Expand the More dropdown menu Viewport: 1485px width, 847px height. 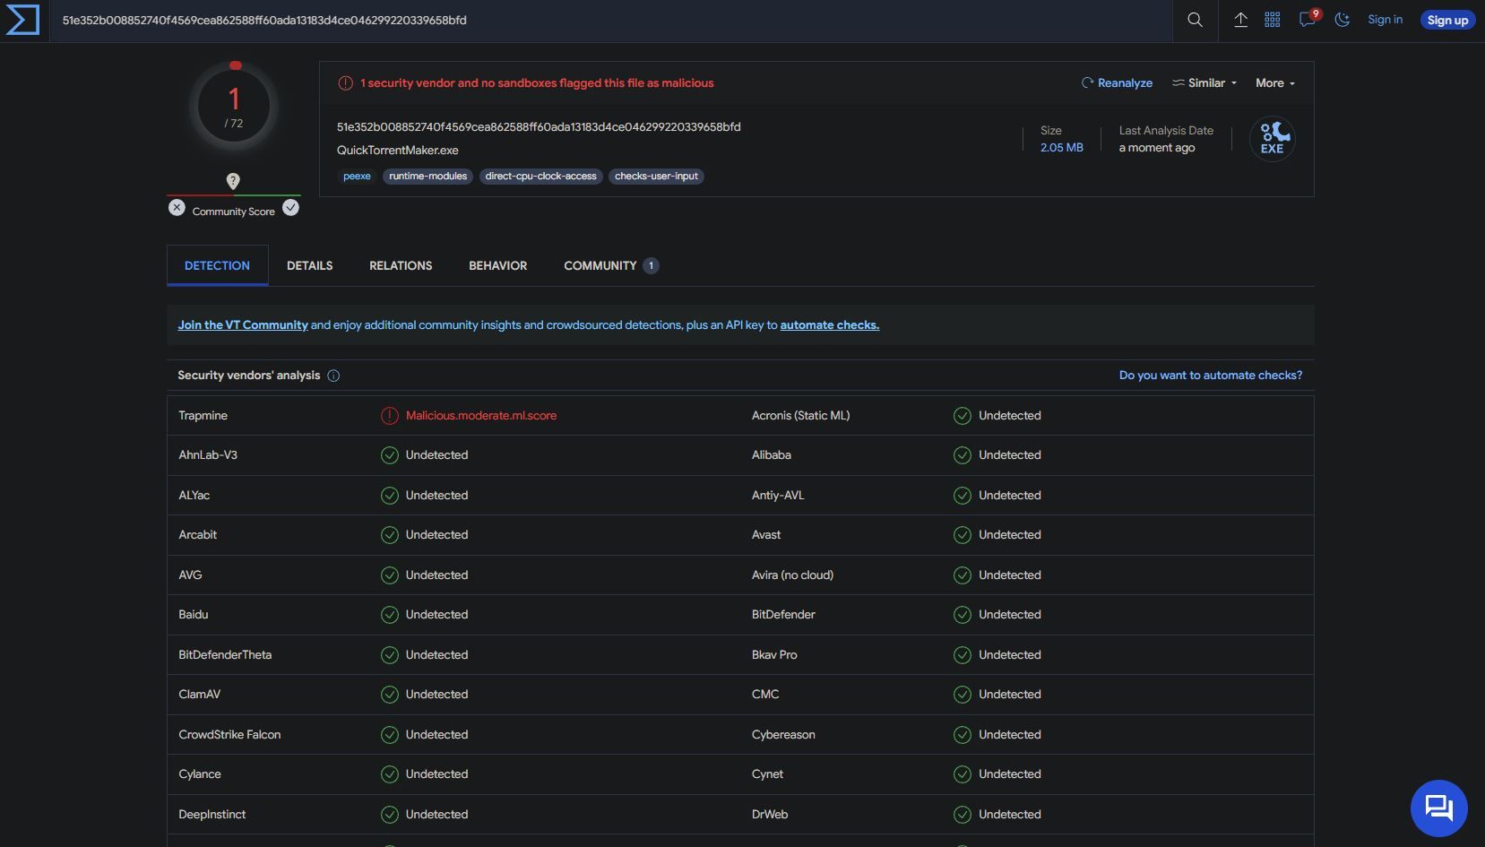pos(1274,83)
